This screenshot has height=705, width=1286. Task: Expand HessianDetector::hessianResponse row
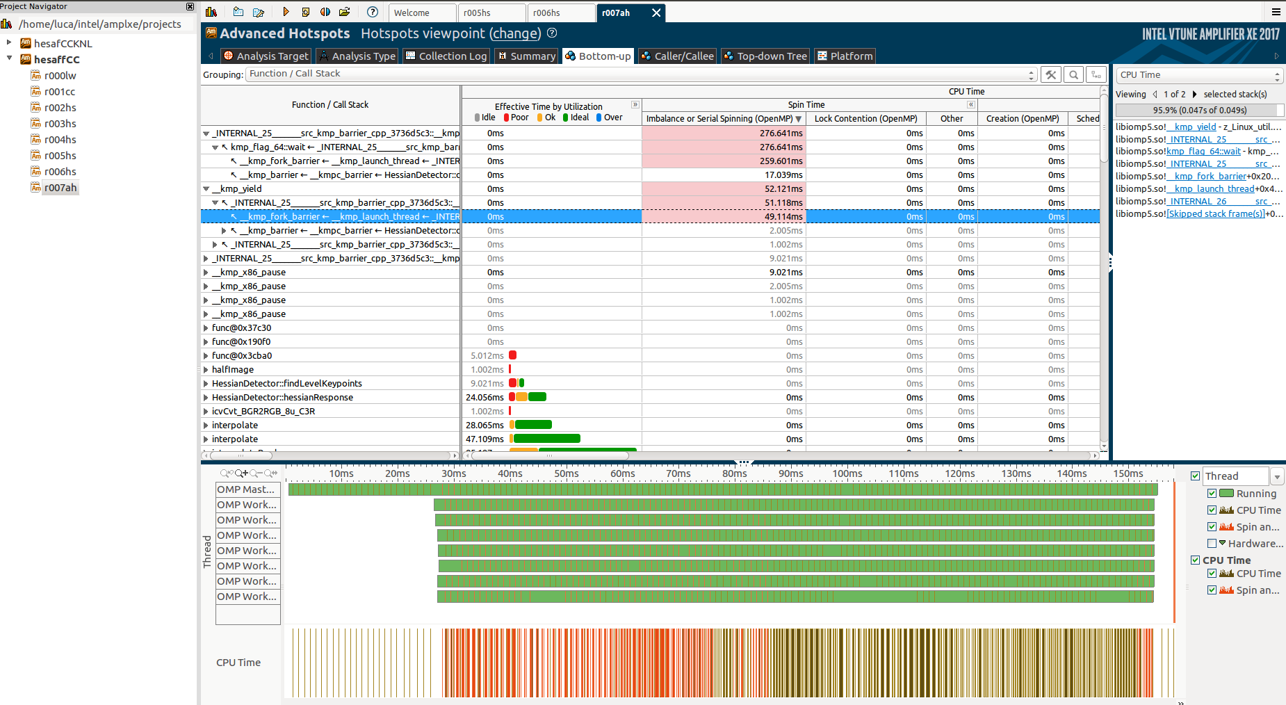[206, 398]
